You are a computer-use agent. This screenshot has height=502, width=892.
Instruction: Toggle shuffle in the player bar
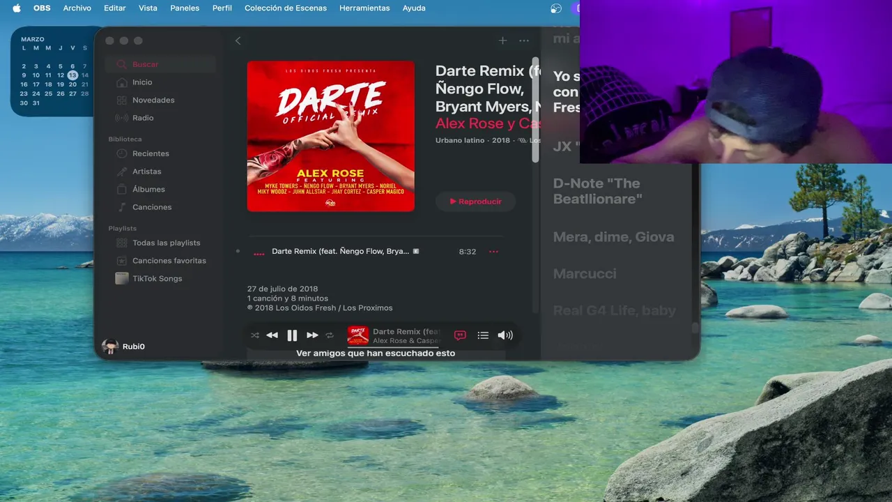click(255, 335)
